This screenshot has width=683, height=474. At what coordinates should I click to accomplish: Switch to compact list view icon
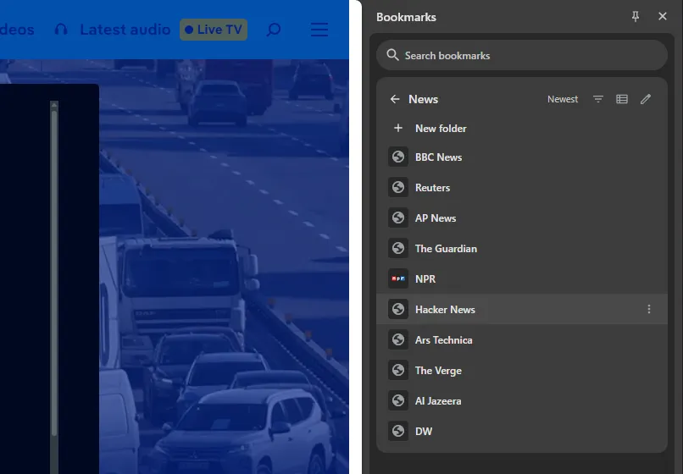pos(622,99)
